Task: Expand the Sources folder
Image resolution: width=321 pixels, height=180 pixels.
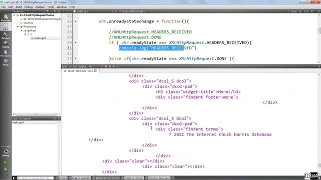Action: (18, 22)
